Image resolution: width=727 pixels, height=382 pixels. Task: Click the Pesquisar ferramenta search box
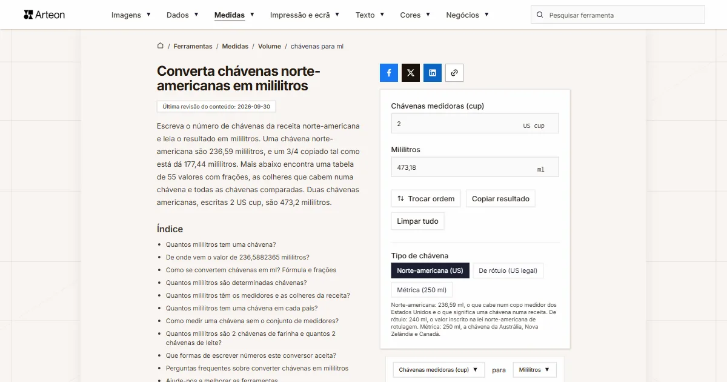point(618,15)
